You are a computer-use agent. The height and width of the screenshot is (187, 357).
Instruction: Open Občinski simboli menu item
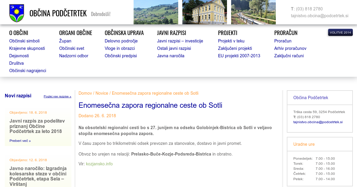click(24, 41)
